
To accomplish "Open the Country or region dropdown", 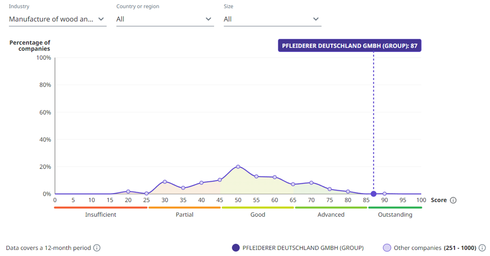I will tap(165, 19).
